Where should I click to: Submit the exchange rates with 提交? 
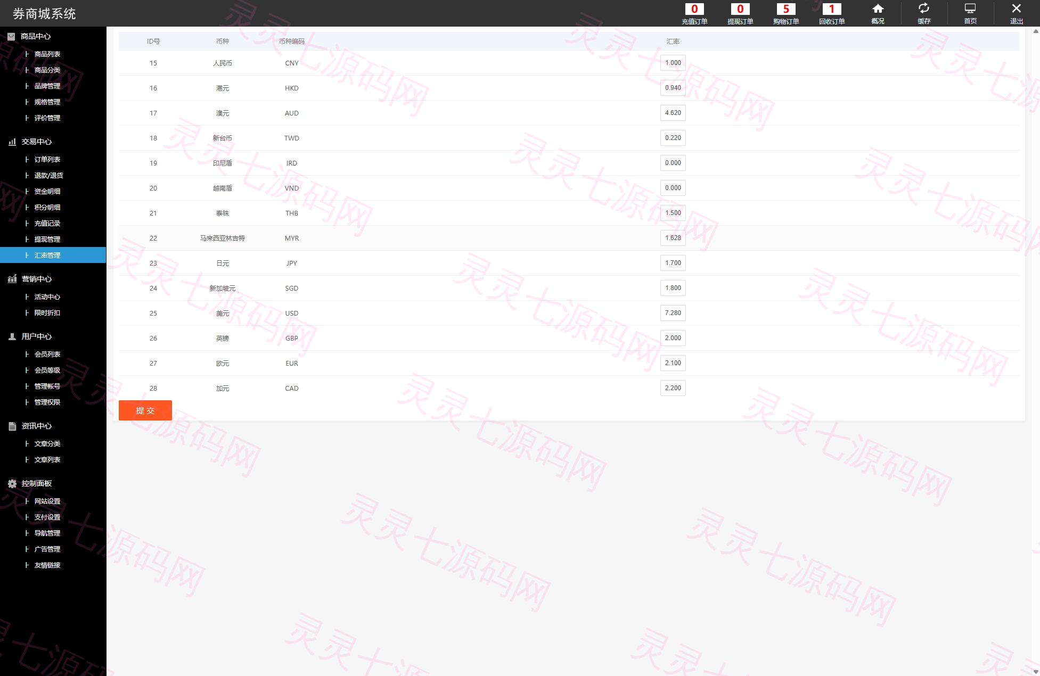pos(145,410)
